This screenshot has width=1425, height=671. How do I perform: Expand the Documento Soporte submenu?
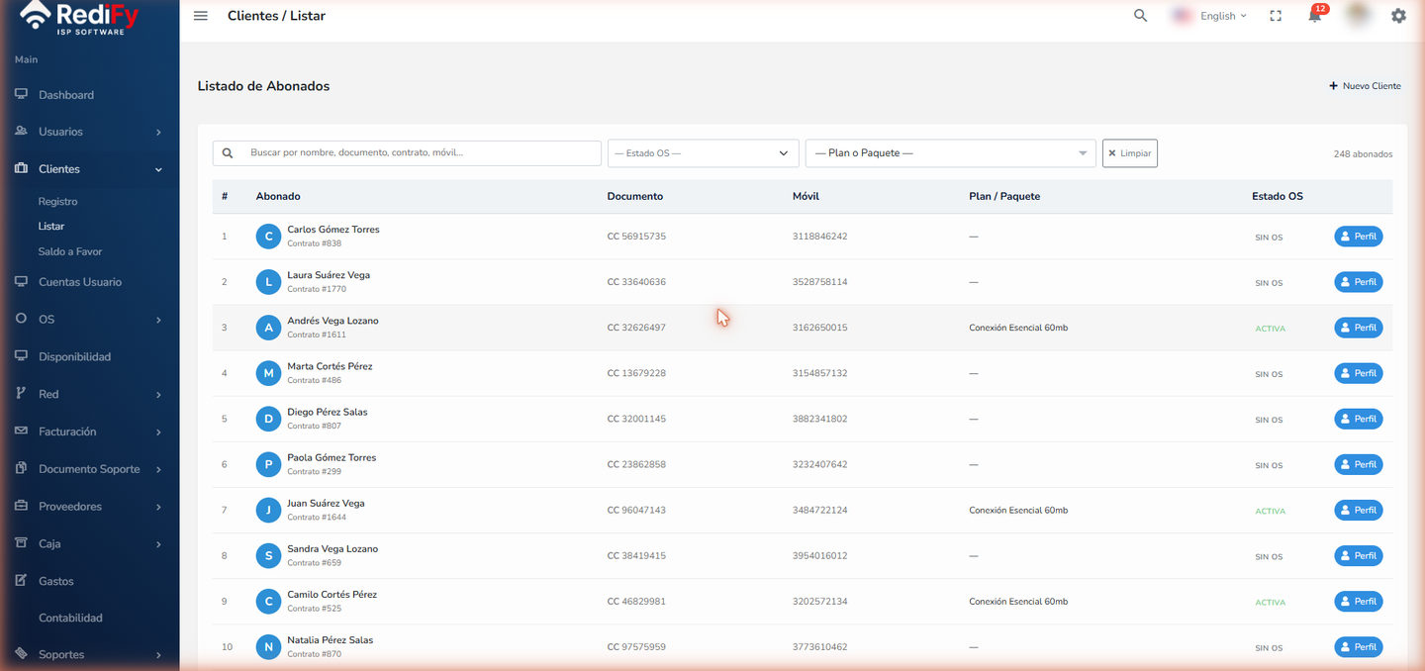158,469
